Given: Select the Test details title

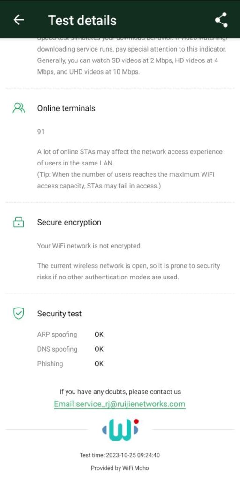Looking at the screenshot, I should click(82, 20).
